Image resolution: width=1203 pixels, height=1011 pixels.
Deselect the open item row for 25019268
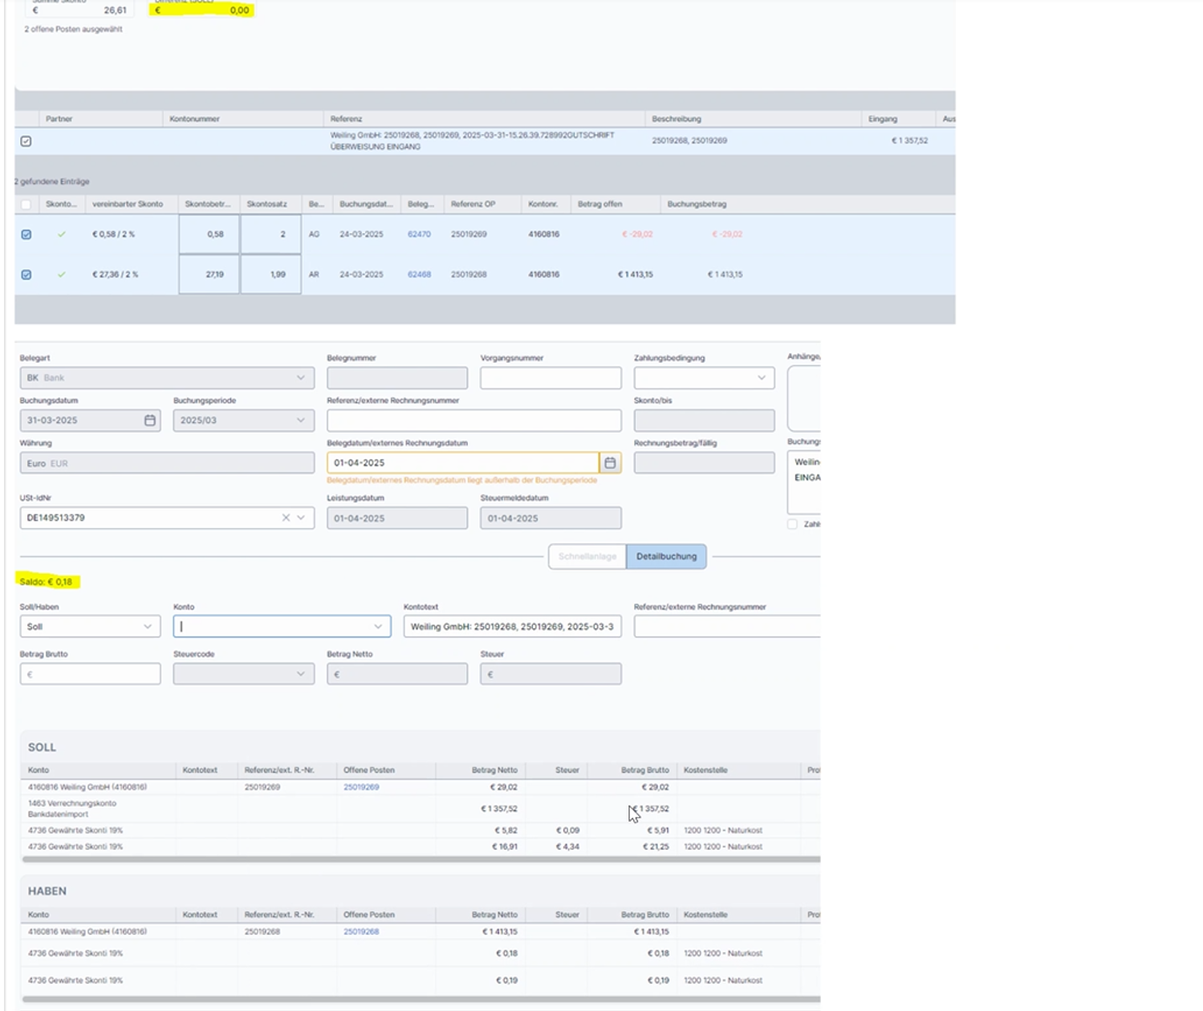[x=26, y=274]
